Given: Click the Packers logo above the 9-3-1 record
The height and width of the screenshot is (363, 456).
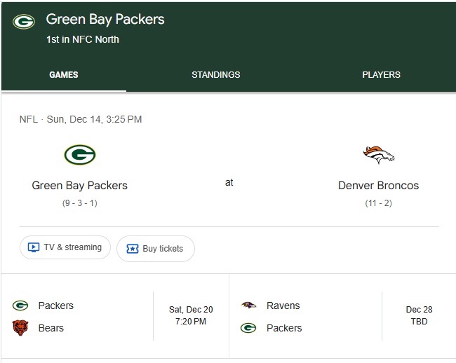Looking at the screenshot, I should pos(79,154).
